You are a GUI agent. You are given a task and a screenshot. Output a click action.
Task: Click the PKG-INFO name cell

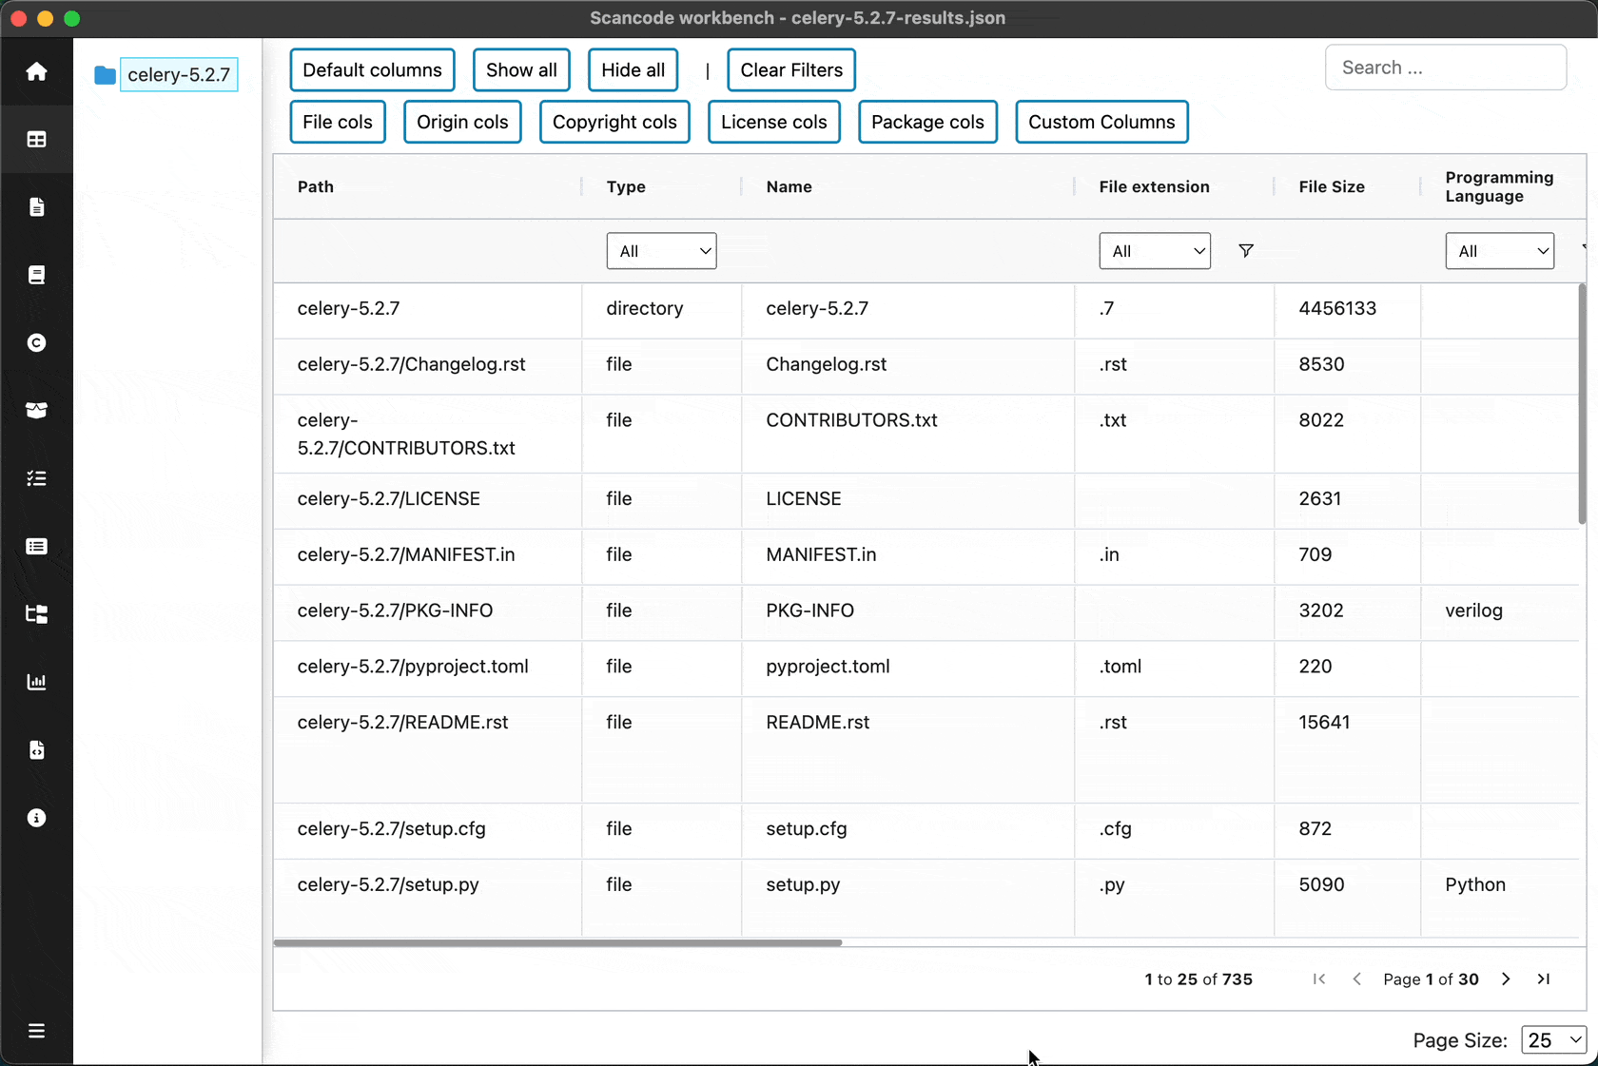[x=907, y=611]
